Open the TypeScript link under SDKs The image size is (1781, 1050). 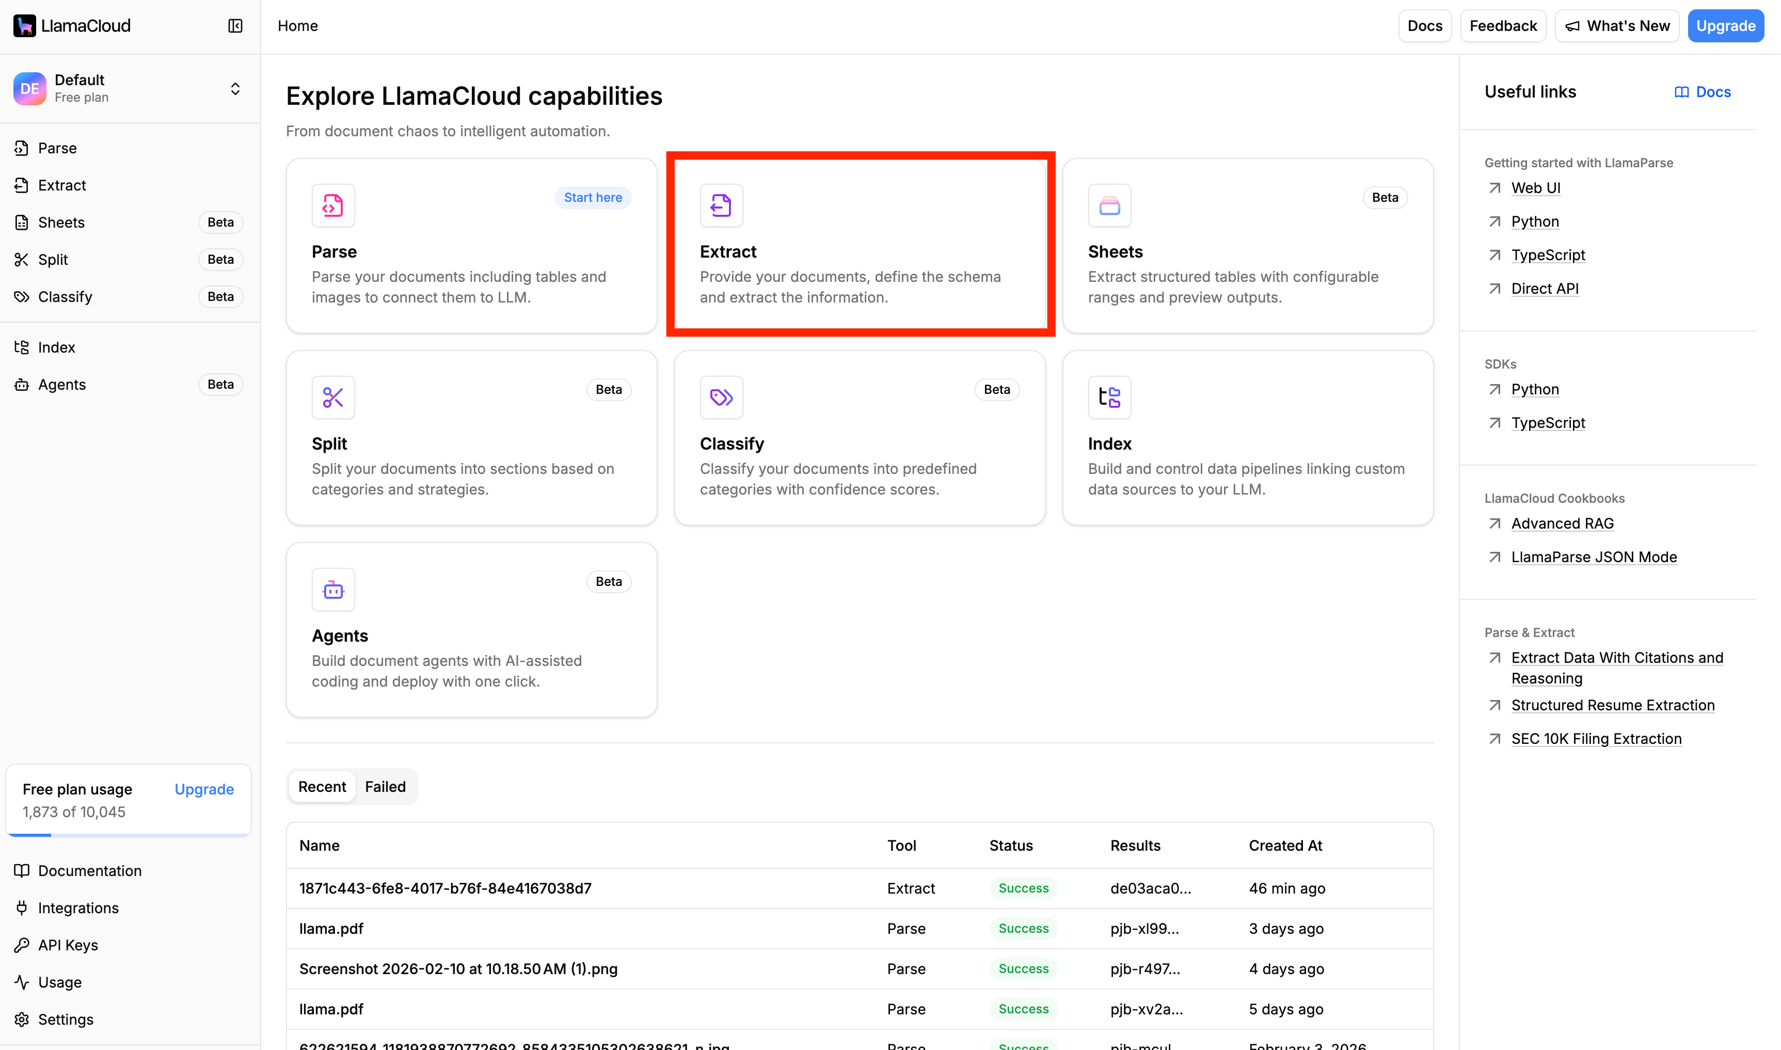[x=1548, y=423]
